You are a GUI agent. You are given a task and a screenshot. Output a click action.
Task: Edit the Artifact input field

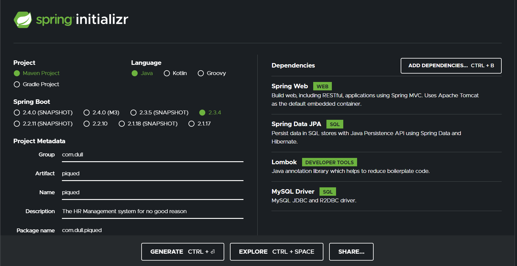[153, 174]
